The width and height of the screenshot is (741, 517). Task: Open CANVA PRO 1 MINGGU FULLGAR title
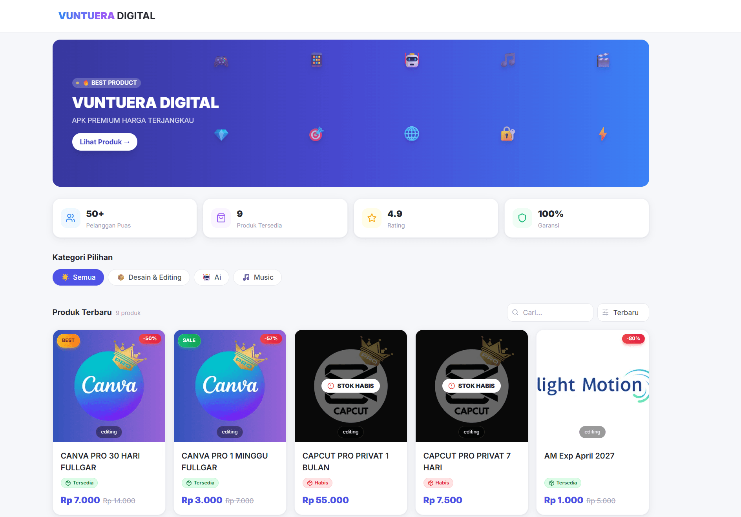(225, 462)
